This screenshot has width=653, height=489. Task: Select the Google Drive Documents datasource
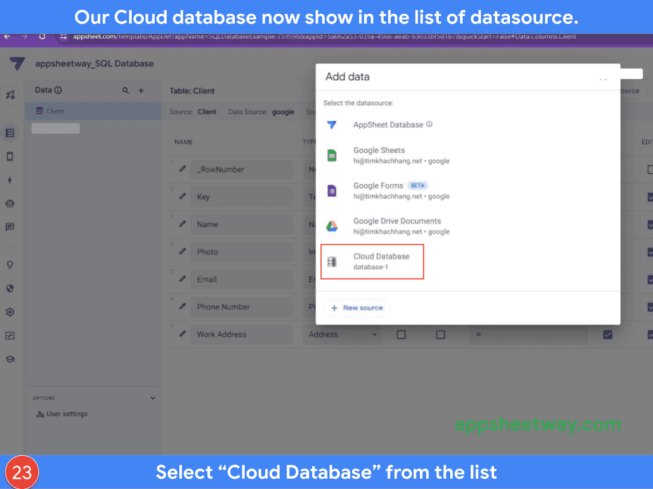396,226
